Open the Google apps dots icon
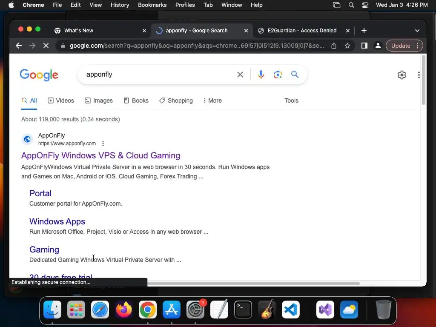 [419, 75]
